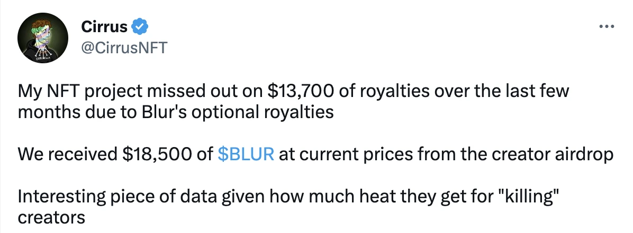The width and height of the screenshot is (633, 233).
Task: Click the final word "creators"
Action: [51, 218]
